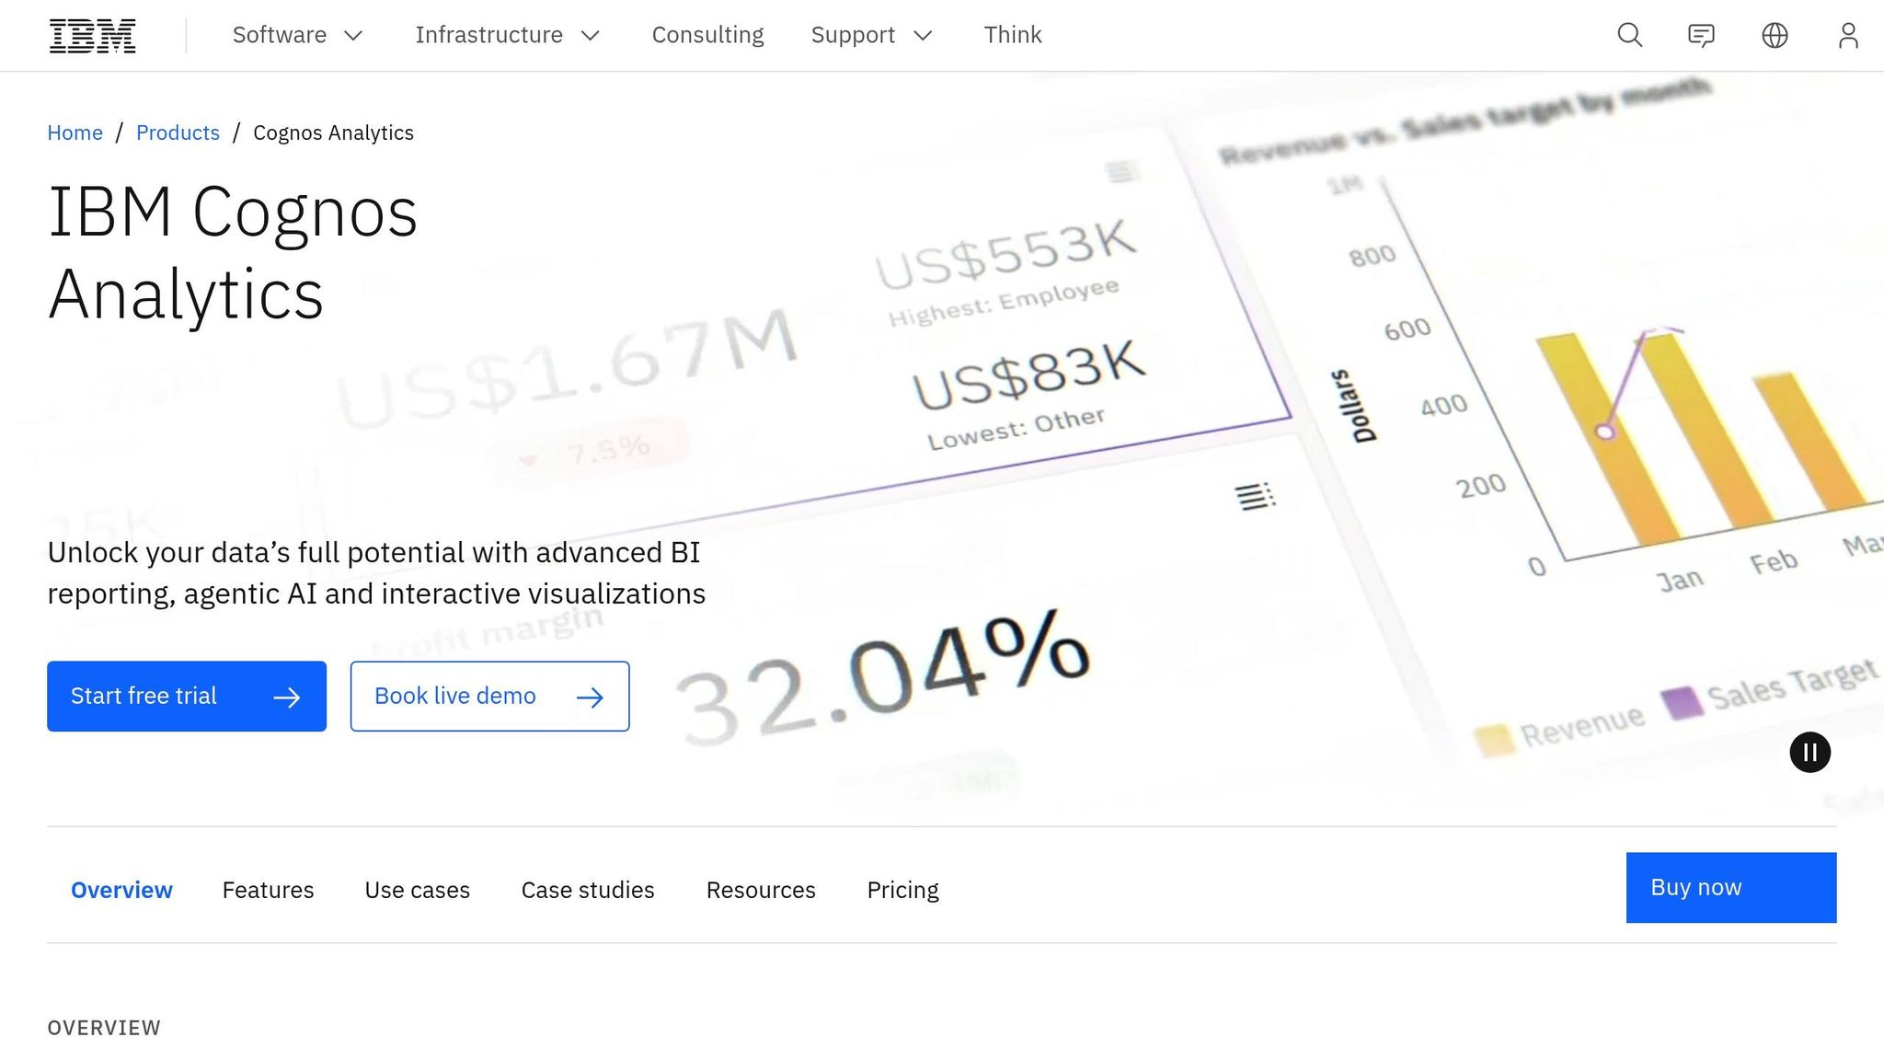Switch to the Resources tab
The image size is (1884, 1060).
(761, 890)
